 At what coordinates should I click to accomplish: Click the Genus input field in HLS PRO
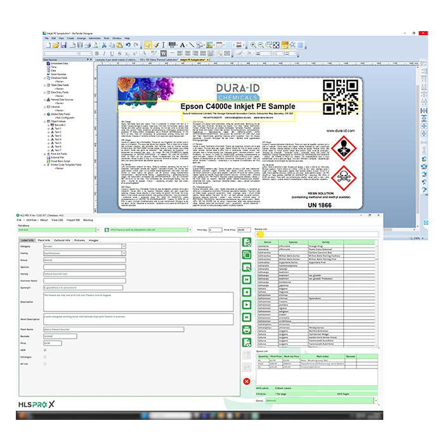pyautogui.click(x=84, y=260)
